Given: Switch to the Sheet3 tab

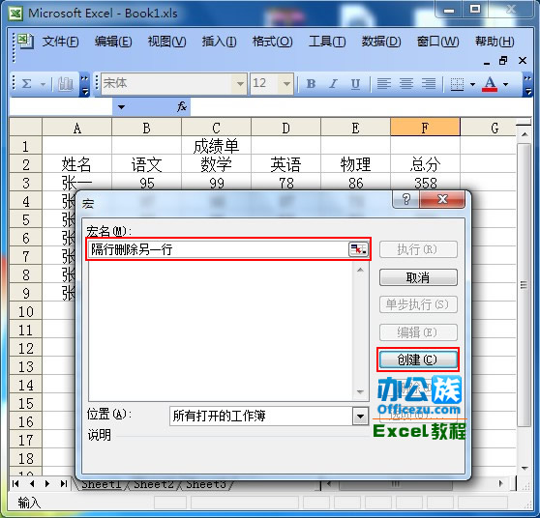Looking at the screenshot, I should (x=206, y=484).
